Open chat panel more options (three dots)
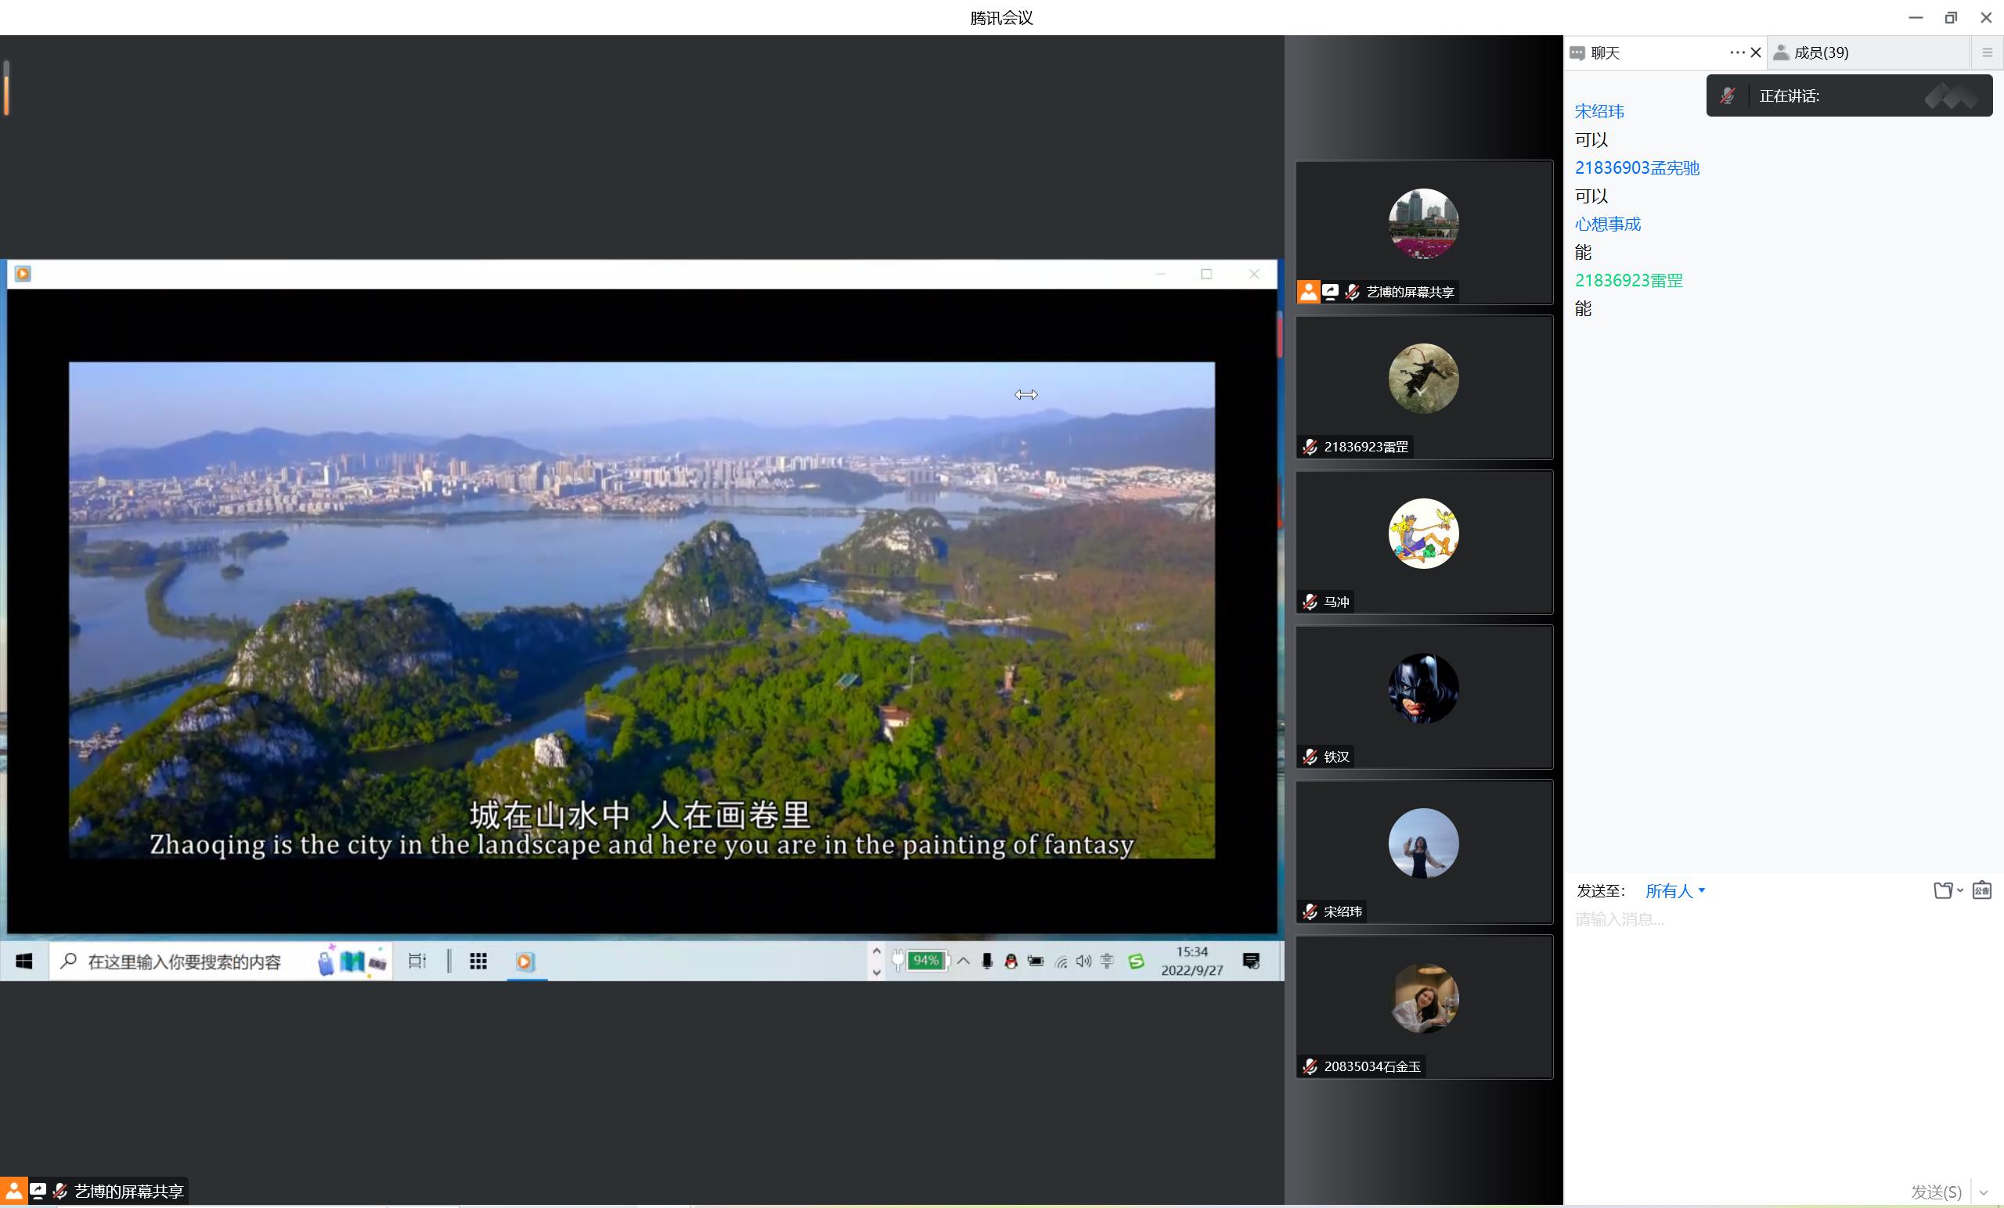 click(x=1736, y=53)
